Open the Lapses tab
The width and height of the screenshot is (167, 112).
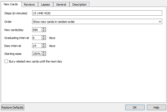pyautogui.click(x=45, y=5)
